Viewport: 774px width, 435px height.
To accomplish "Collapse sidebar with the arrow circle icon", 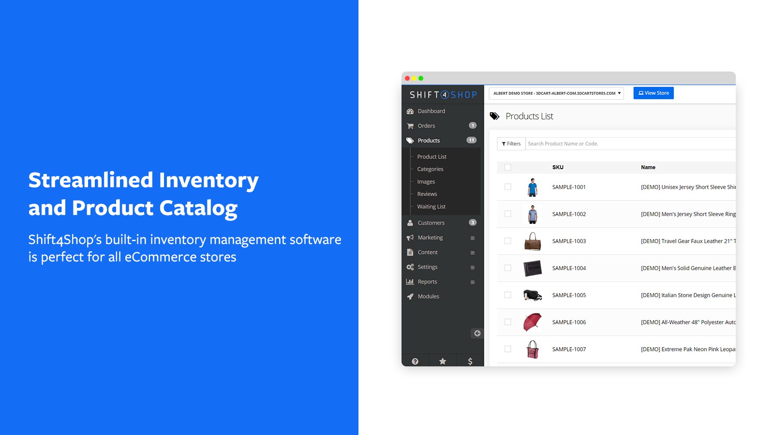I will point(477,333).
